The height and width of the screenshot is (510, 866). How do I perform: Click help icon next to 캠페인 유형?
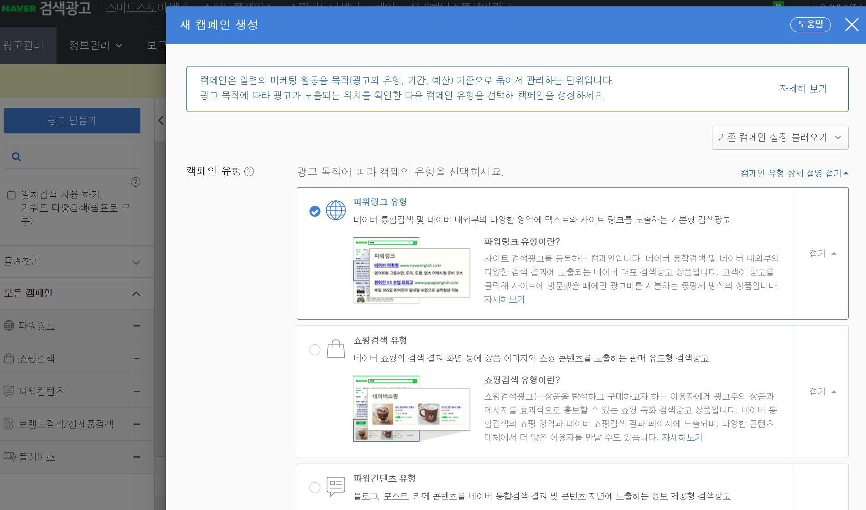(x=249, y=172)
